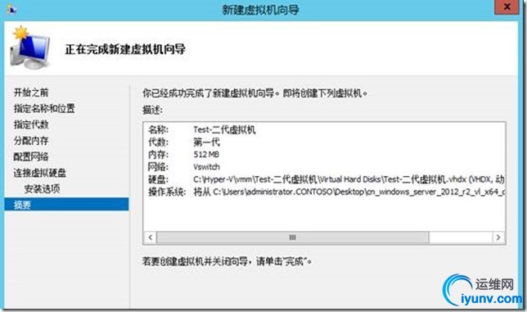The width and height of the screenshot is (527, 312).
Task: Click the window title 新建虚拟机向导
Action: pos(260,9)
